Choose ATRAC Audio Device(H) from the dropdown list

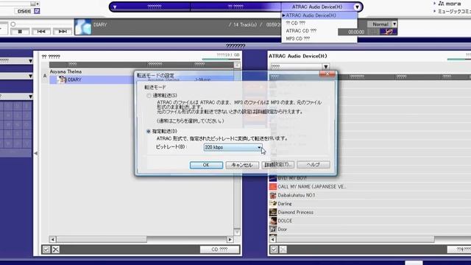[319, 15]
